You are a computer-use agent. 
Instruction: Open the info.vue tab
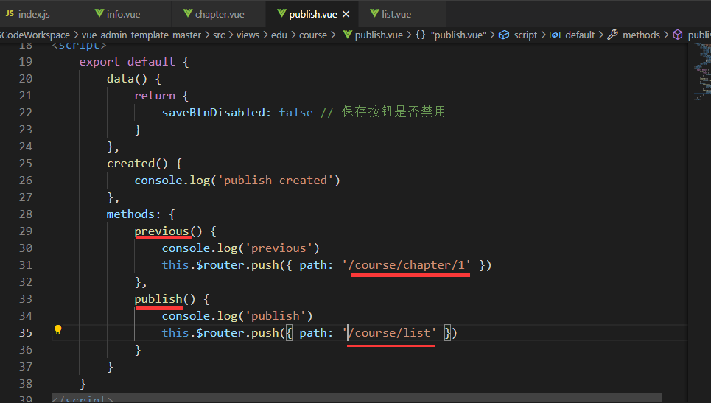pyautogui.click(x=123, y=14)
